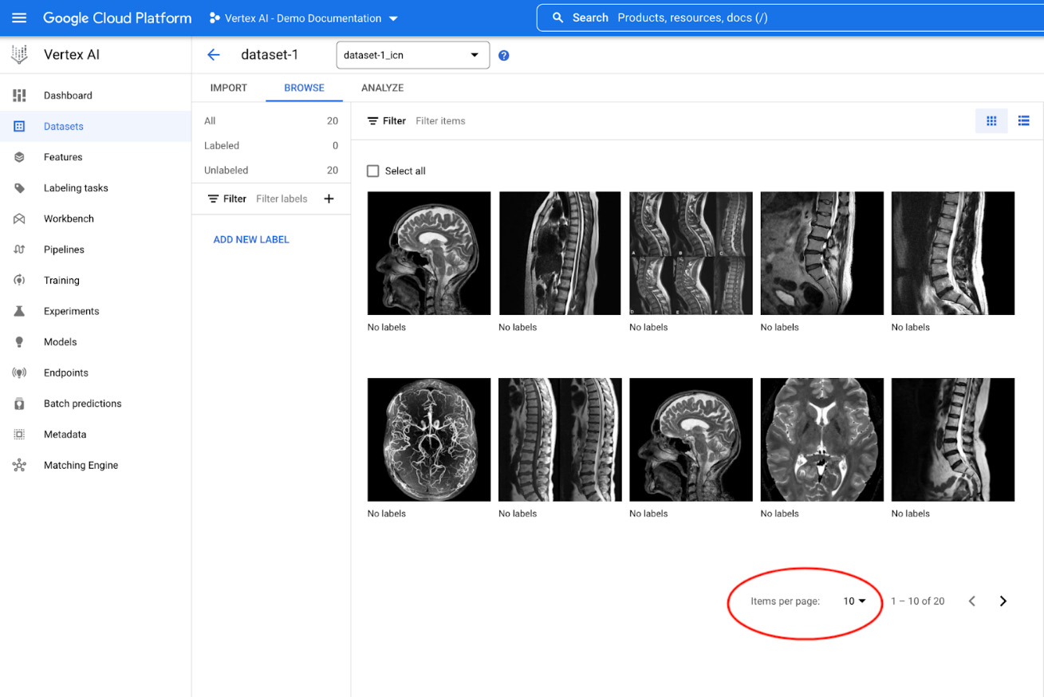The height and width of the screenshot is (697, 1044).
Task: Select the brain angiography thumbnail image
Action: point(429,439)
